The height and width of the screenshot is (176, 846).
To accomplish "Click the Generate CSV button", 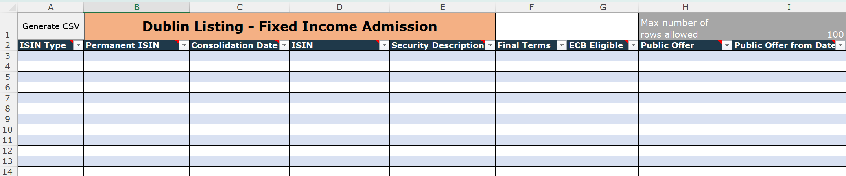I will tap(51, 26).
